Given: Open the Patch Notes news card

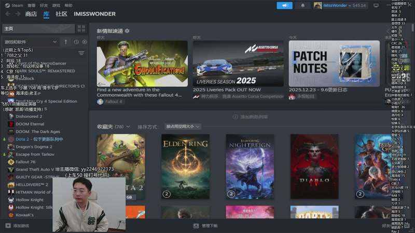Looking at the screenshot, I should (334, 63).
